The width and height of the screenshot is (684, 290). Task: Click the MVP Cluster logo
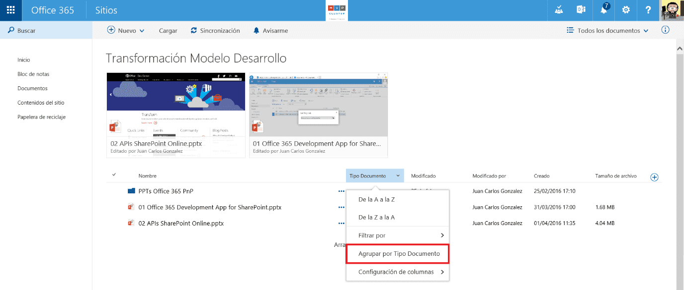point(337,10)
